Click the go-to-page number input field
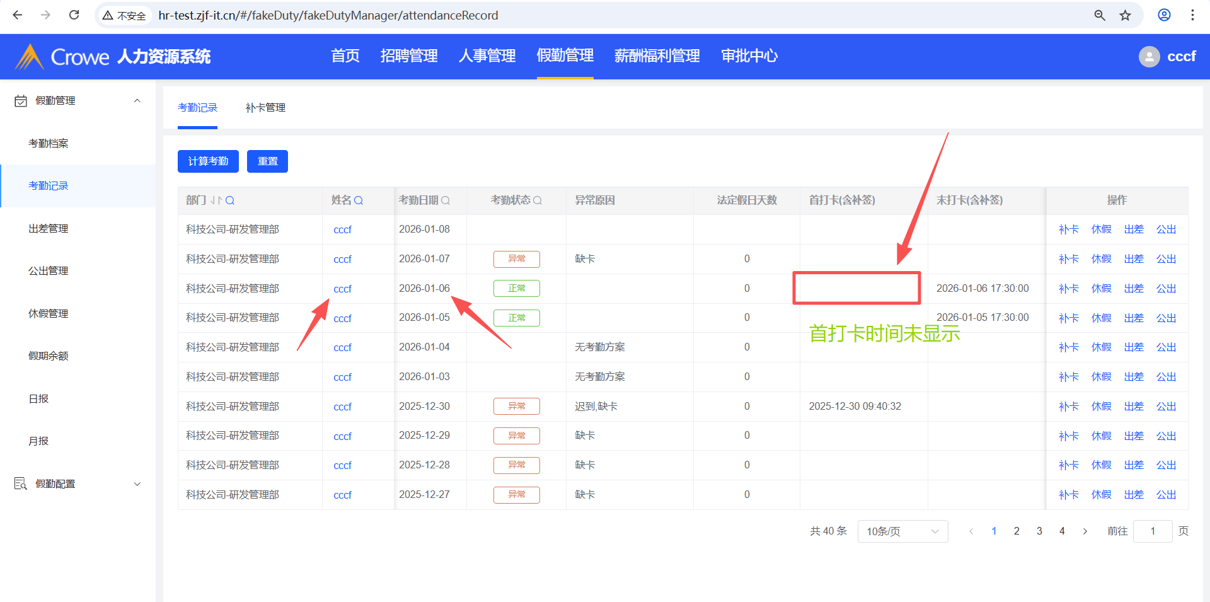Screen dimensions: 1210x602 (1152, 531)
